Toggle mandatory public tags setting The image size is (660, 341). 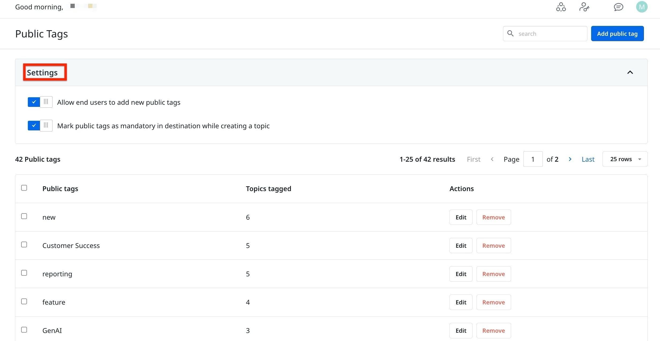[x=40, y=126]
